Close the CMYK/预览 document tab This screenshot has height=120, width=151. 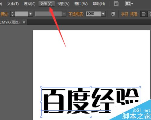tap(24, 22)
